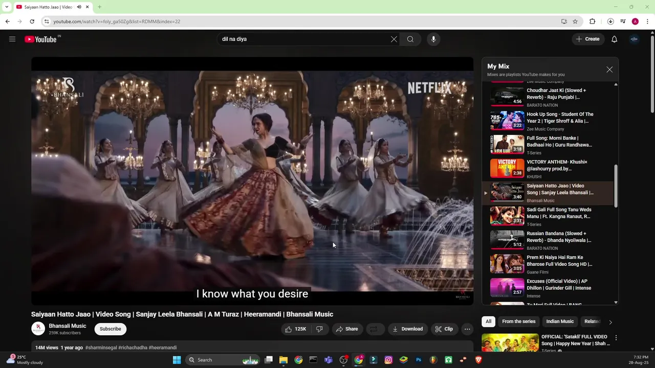Play Choudhar Jaat Ki from the mix
The image size is (655, 368).
[549, 97]
